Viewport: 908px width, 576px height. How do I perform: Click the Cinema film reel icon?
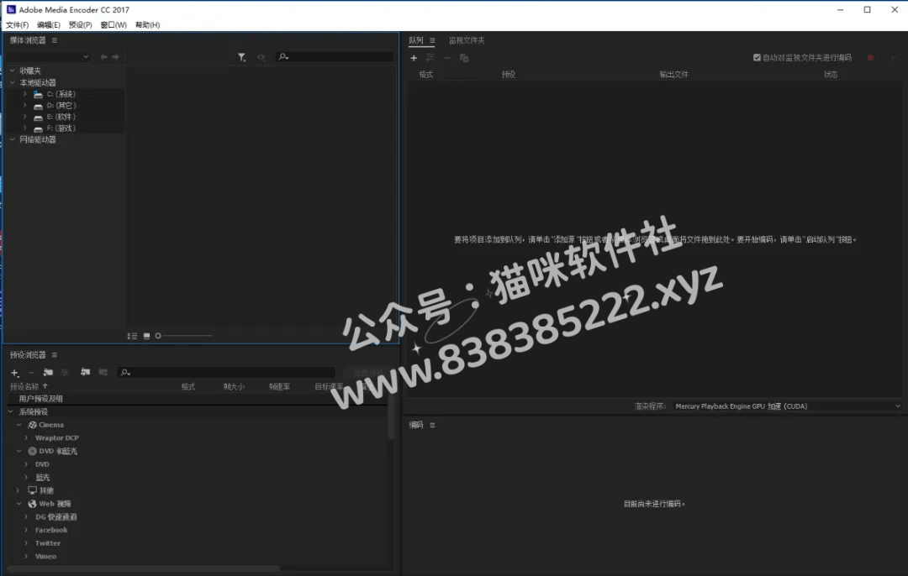(33, 425)
